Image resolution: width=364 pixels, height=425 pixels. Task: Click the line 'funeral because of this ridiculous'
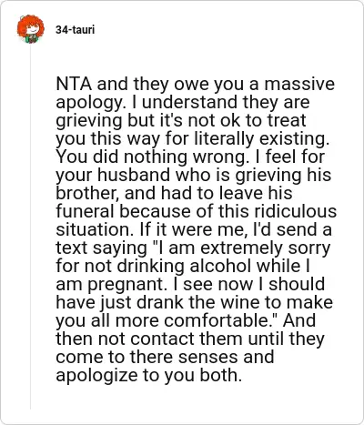click(197, 211)
